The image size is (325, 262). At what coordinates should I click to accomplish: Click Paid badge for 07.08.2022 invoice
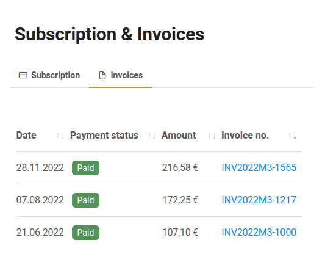click(x=85, y=200)
